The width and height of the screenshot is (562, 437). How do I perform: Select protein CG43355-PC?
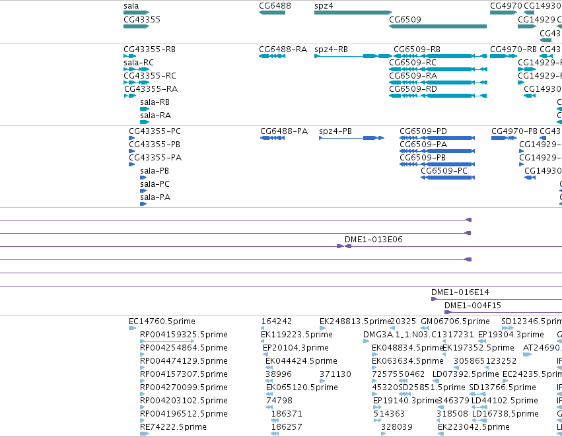point(131,138)
